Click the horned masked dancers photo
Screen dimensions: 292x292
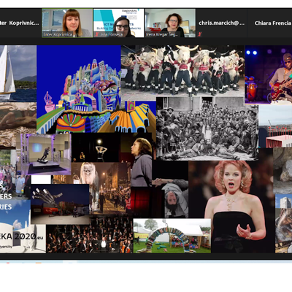click(182, 71)
